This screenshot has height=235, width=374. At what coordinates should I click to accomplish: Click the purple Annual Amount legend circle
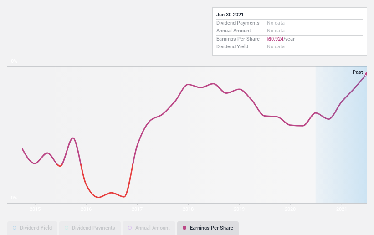coord(130,228)
